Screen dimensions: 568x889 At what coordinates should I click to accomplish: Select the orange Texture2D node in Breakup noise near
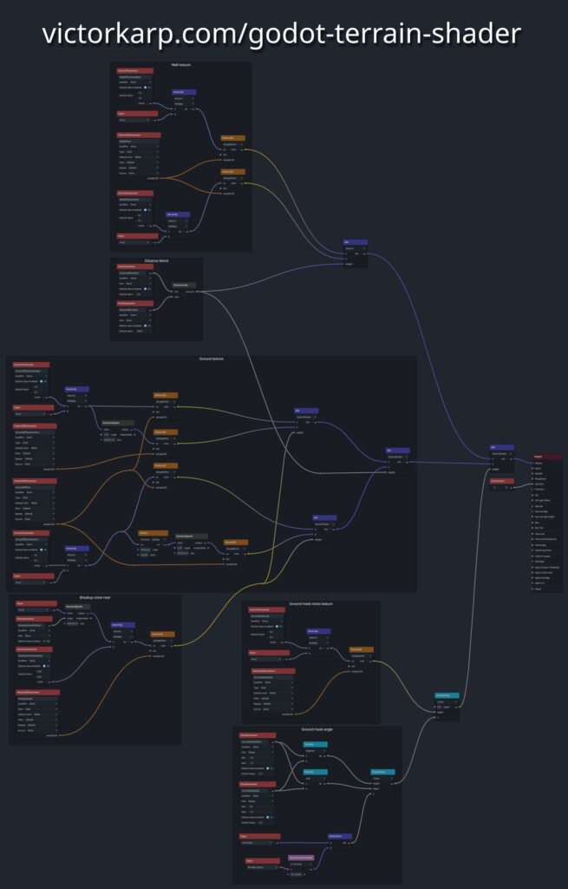pyautogui.click(x=162, y=634)
